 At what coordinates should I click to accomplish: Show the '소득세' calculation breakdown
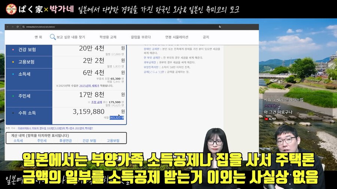18,140
